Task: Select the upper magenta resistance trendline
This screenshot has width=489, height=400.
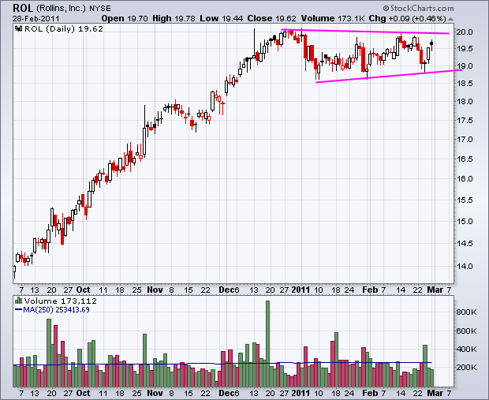Action: point(365,32)
